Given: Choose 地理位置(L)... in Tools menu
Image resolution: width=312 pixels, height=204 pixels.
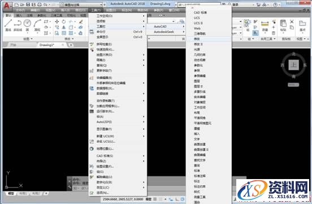Looking at the screenshot, I should click(118, 148).
